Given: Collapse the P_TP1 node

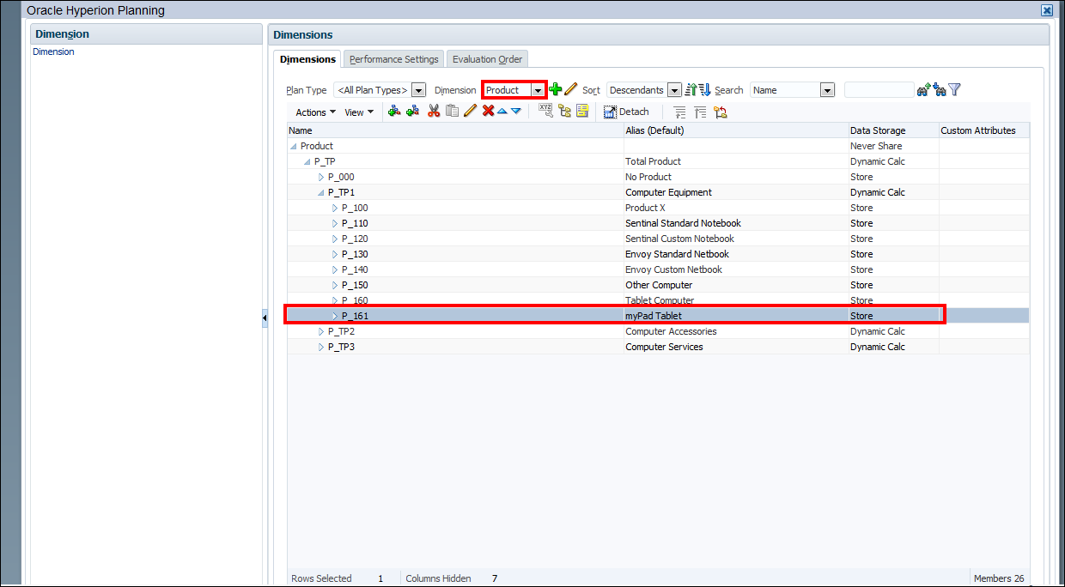Looking at the screenshot, I should 321,193.
